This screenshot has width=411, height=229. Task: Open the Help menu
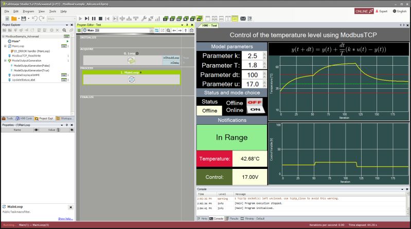63,11
